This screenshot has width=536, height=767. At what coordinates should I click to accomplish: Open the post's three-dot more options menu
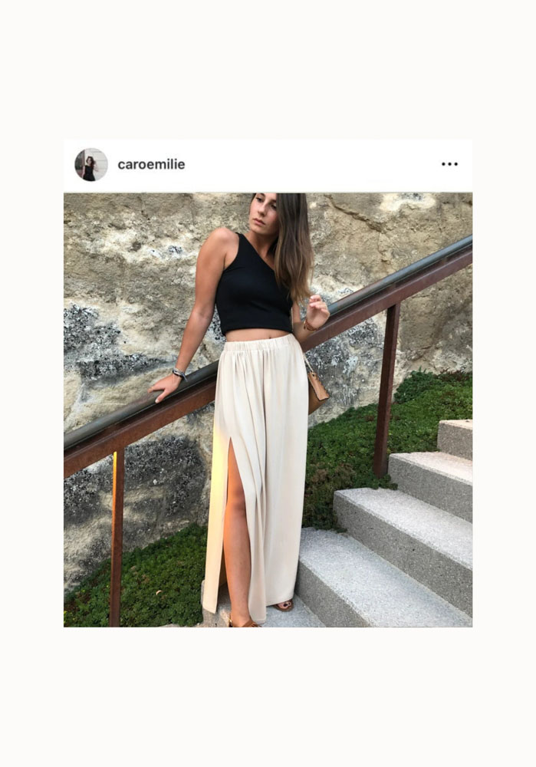[449, 164]
